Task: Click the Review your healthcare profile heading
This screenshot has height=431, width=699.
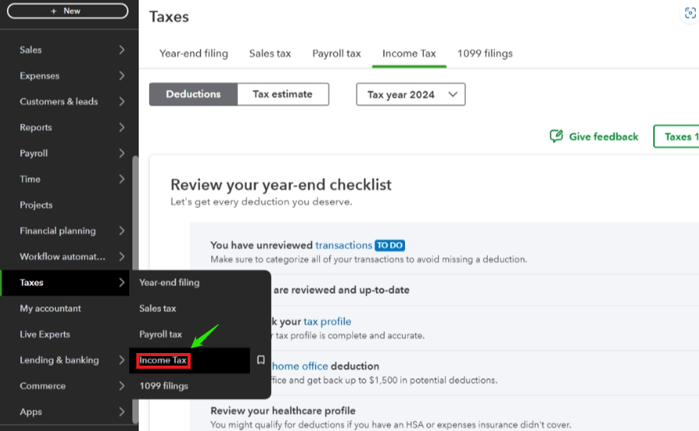Action: pos(283,411)
